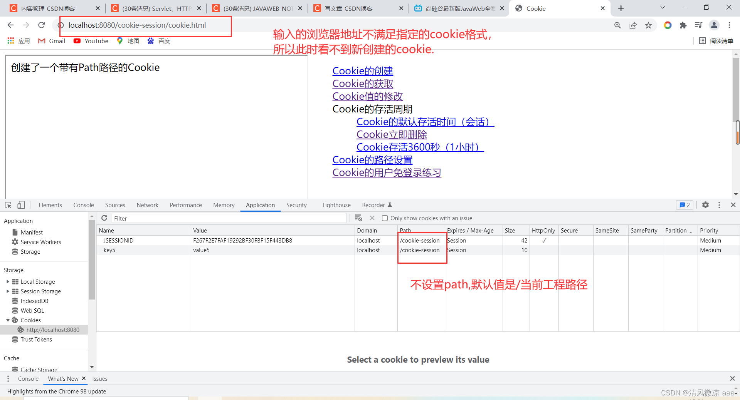Screen dimensions: 740x400
Task: Switch to the Network tab
Action: pos(148,205)
